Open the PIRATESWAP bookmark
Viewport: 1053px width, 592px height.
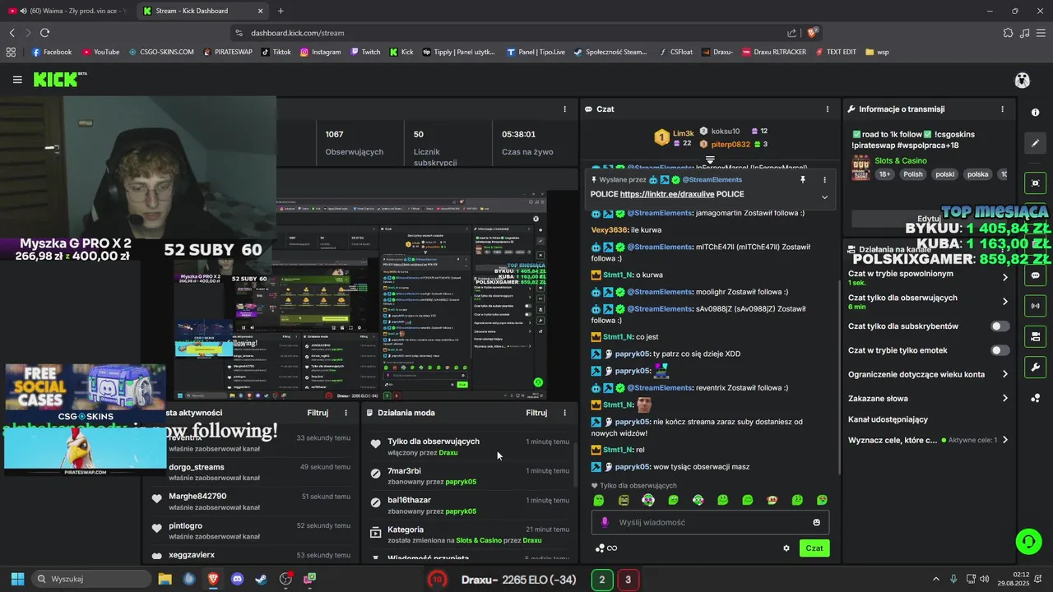228,52
